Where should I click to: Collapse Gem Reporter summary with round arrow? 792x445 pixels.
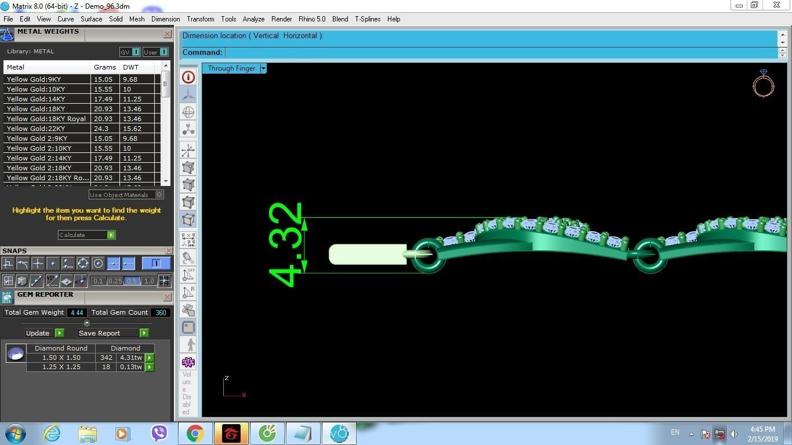point(87,323)
